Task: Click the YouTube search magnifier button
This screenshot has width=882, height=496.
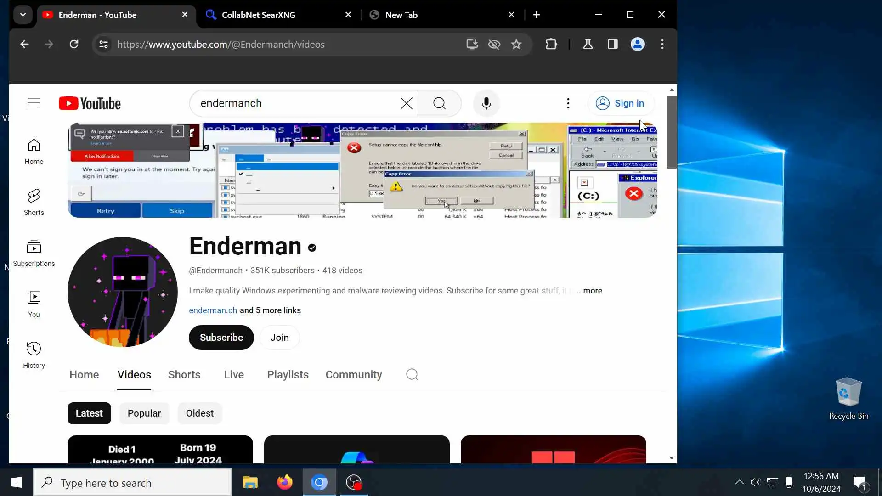Action: 439,103
